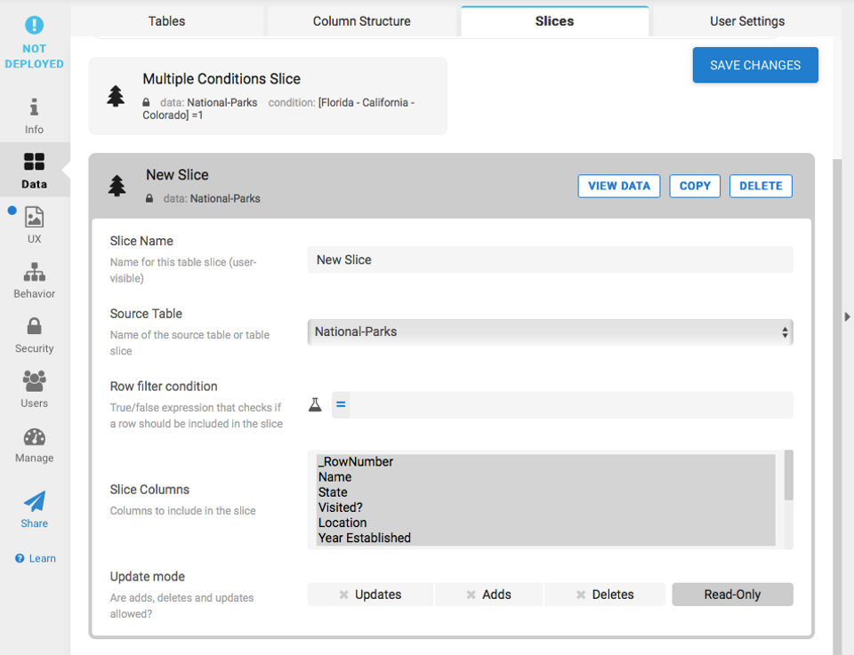Click the expression flask icon
854x655 pixels.
pos(315,405)
